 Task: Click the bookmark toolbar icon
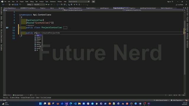point(79,5)
